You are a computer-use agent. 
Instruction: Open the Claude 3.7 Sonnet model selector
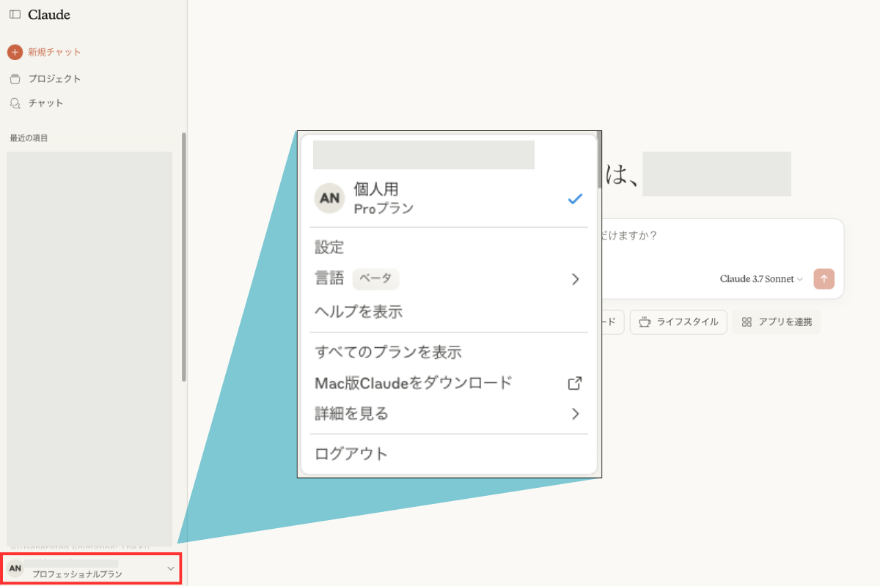[x=762, y=279]
